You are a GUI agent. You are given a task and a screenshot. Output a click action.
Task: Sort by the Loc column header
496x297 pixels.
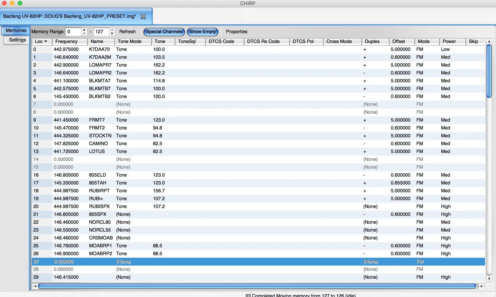(42, 41)
